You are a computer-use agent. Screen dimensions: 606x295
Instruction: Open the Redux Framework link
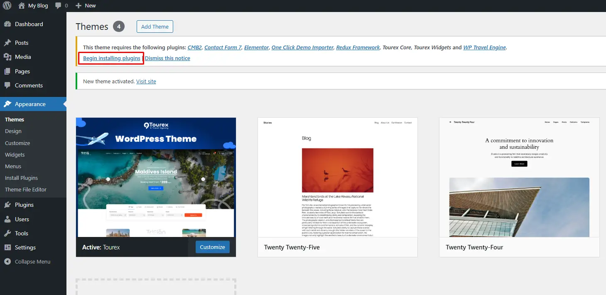coord(358,47)
